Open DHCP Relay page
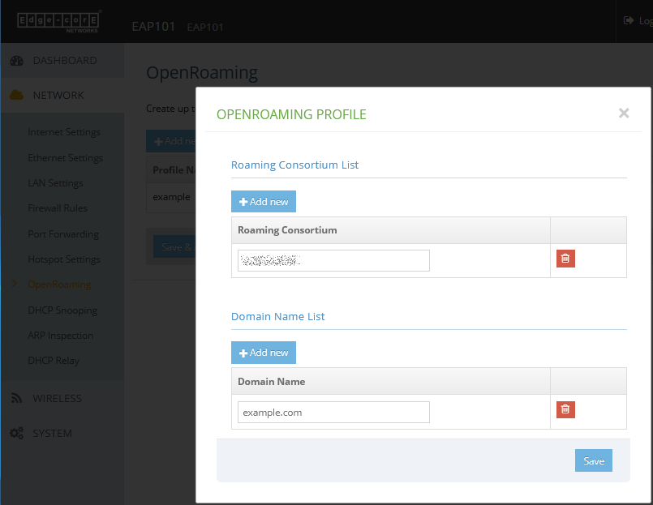The width and height of the screenshot is (653, 505). [x=54, y=361]
